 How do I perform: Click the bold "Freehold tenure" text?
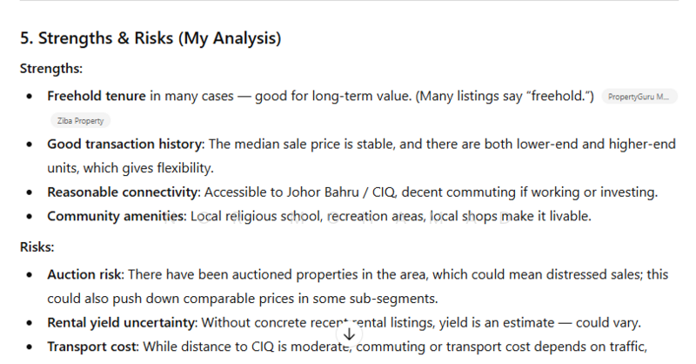coord(97,96)
